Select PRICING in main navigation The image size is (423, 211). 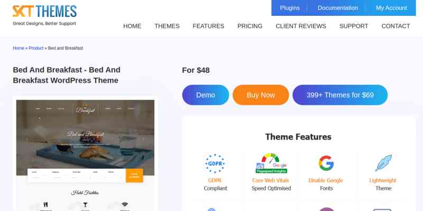250,26
